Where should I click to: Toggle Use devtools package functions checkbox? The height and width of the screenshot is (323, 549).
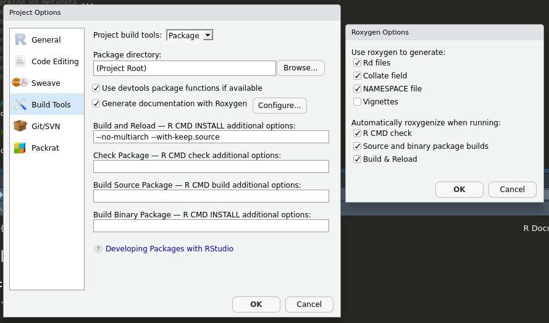pos(96,88)
